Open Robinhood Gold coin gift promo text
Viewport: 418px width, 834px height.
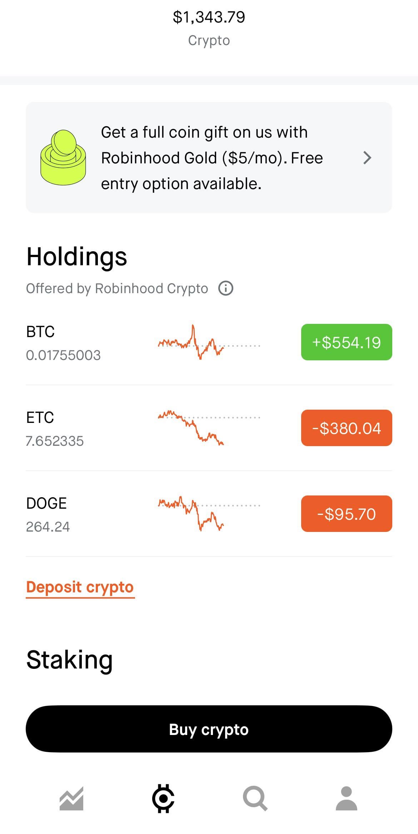pos(212,158)
